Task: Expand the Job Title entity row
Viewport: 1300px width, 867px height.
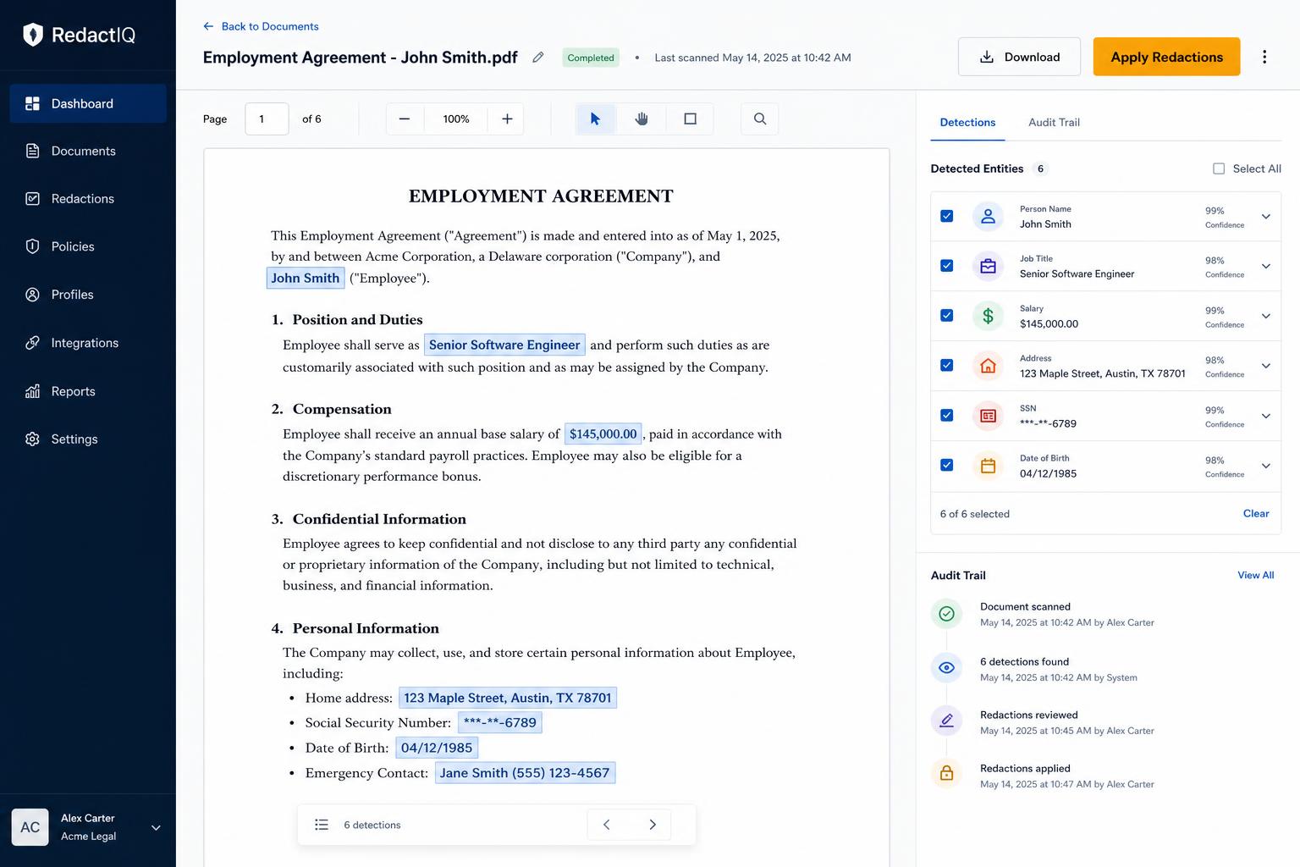Action: [1266, 267]
